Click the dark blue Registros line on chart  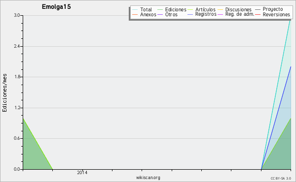[x=276, y=118]
